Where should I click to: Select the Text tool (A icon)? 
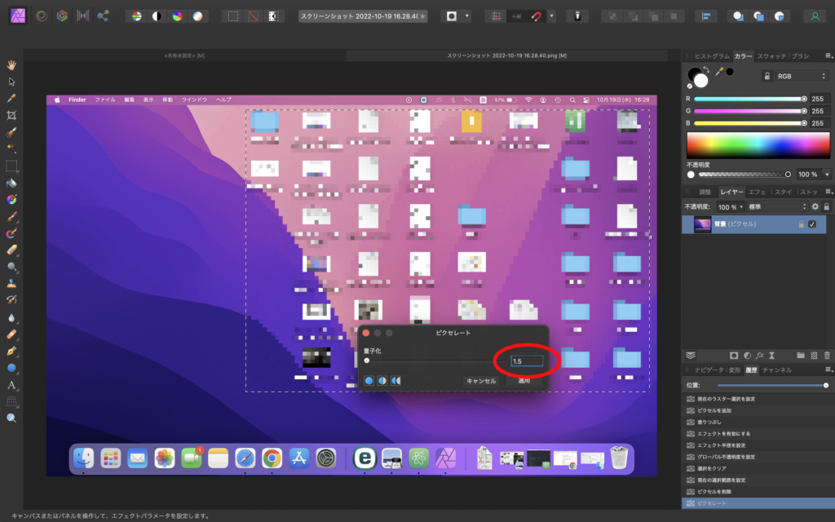(11, 385)
